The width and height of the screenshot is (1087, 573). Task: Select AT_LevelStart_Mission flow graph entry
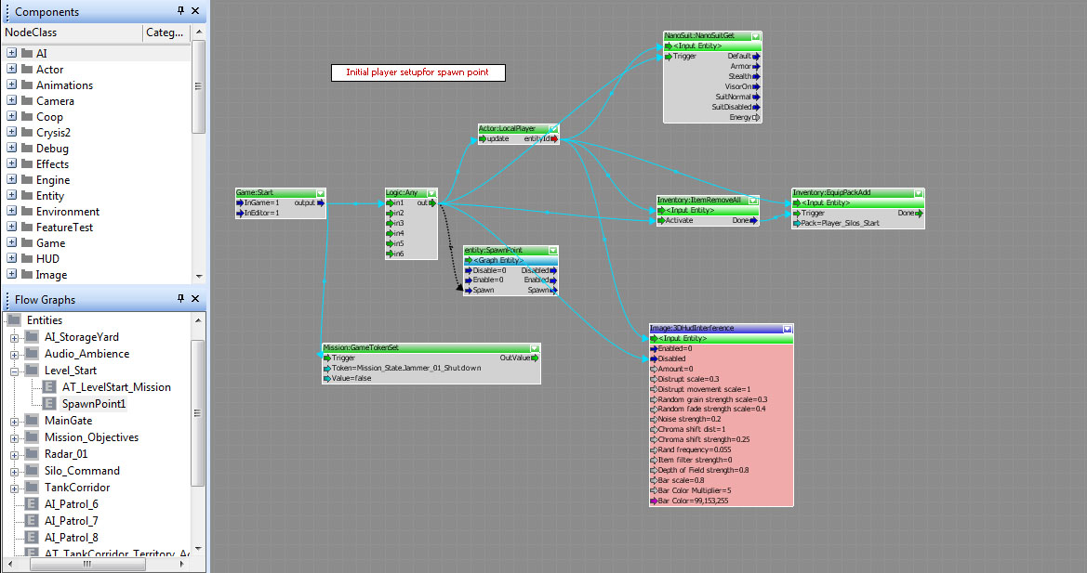coord(116,387)
